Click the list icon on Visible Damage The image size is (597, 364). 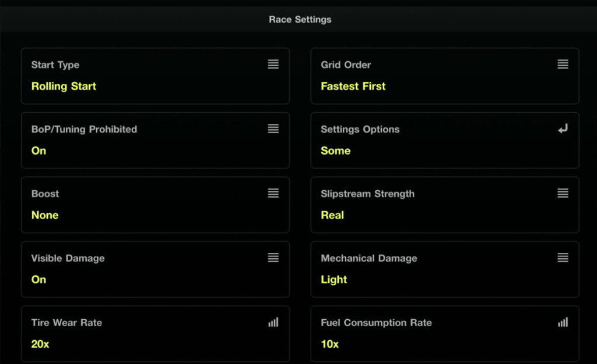(x=273, y=258)
